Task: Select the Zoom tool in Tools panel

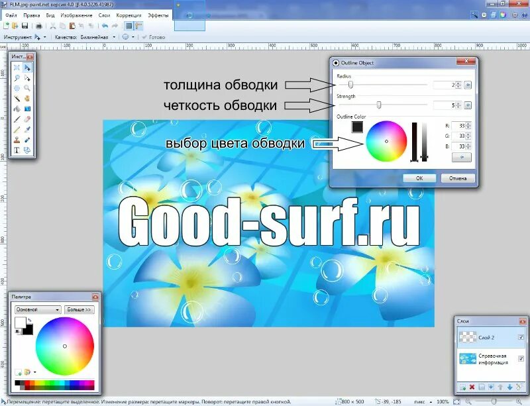Action: 27,88
